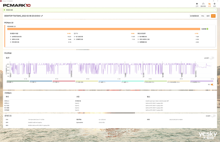Image resolution: width=220 pixels, height=142 pixels.
Task: Click the Options button beside Compare
Action: point(208,16)
